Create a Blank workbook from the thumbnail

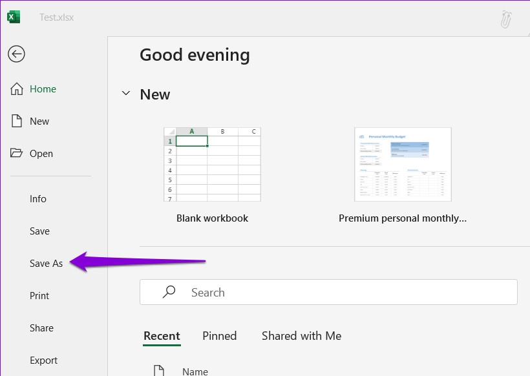212,164
